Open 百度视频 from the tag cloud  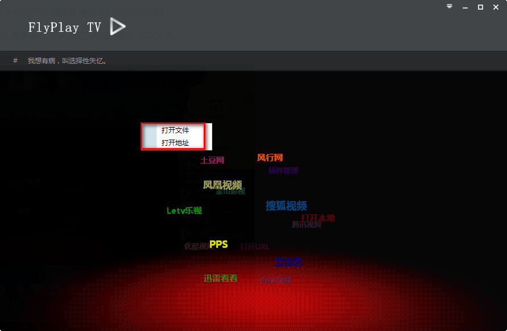[x=275, y=280]
